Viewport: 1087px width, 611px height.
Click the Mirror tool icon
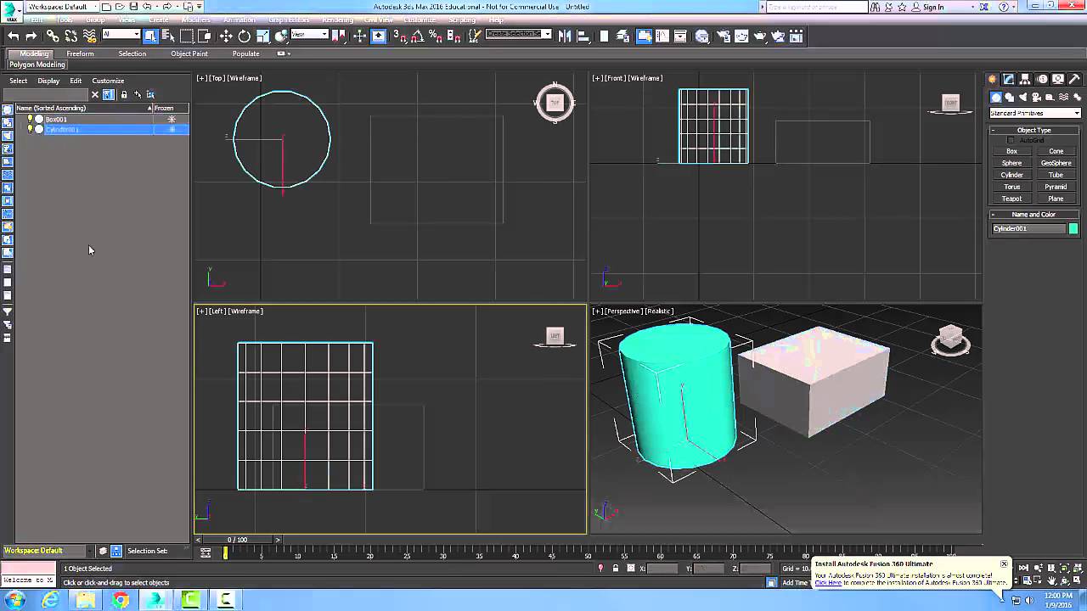tap(564, 36)
